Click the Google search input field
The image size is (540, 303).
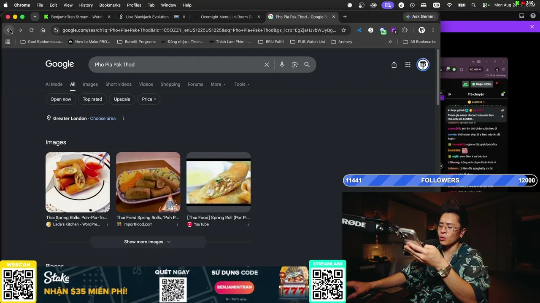(177, 64)
